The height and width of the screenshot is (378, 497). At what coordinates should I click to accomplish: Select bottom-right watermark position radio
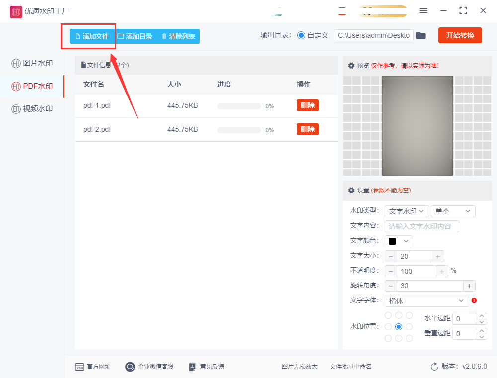(409, 338)
